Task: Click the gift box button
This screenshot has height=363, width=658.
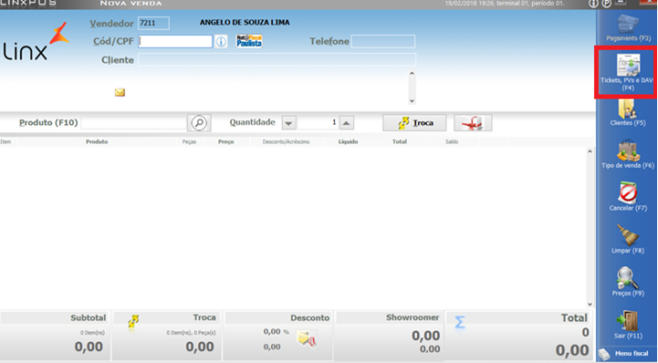Action: pyautogui.click(x=473, y=123)
